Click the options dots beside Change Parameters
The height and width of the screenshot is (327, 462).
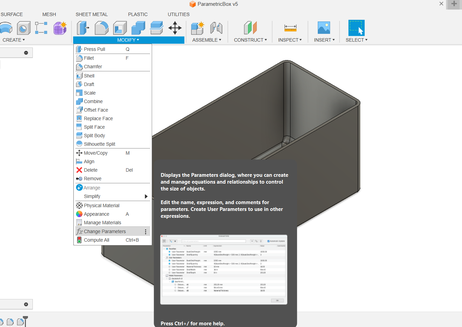tap(146, 231)
